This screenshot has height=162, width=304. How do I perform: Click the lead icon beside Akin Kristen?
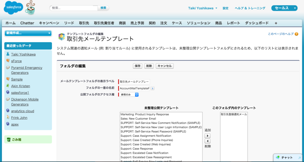8,85
